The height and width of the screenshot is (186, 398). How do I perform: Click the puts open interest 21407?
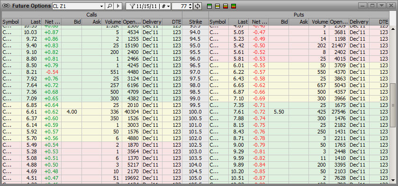pos(339,45)
